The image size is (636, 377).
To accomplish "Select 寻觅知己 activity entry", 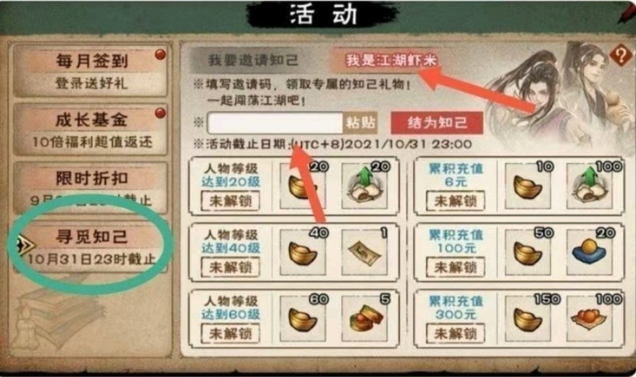I will (x=91, y=247).
